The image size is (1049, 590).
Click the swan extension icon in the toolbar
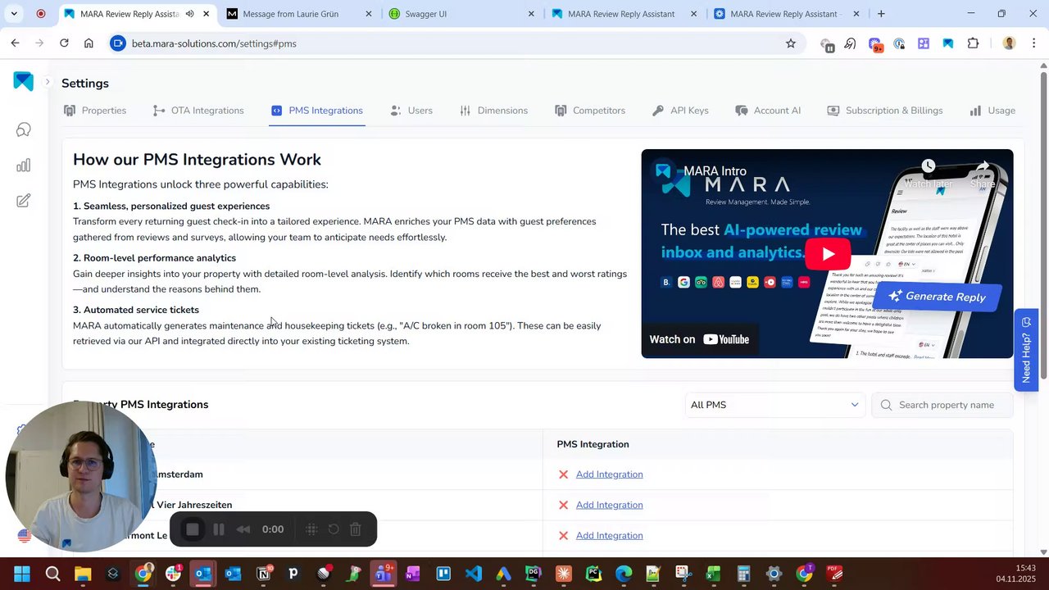(x=850, y=43)
